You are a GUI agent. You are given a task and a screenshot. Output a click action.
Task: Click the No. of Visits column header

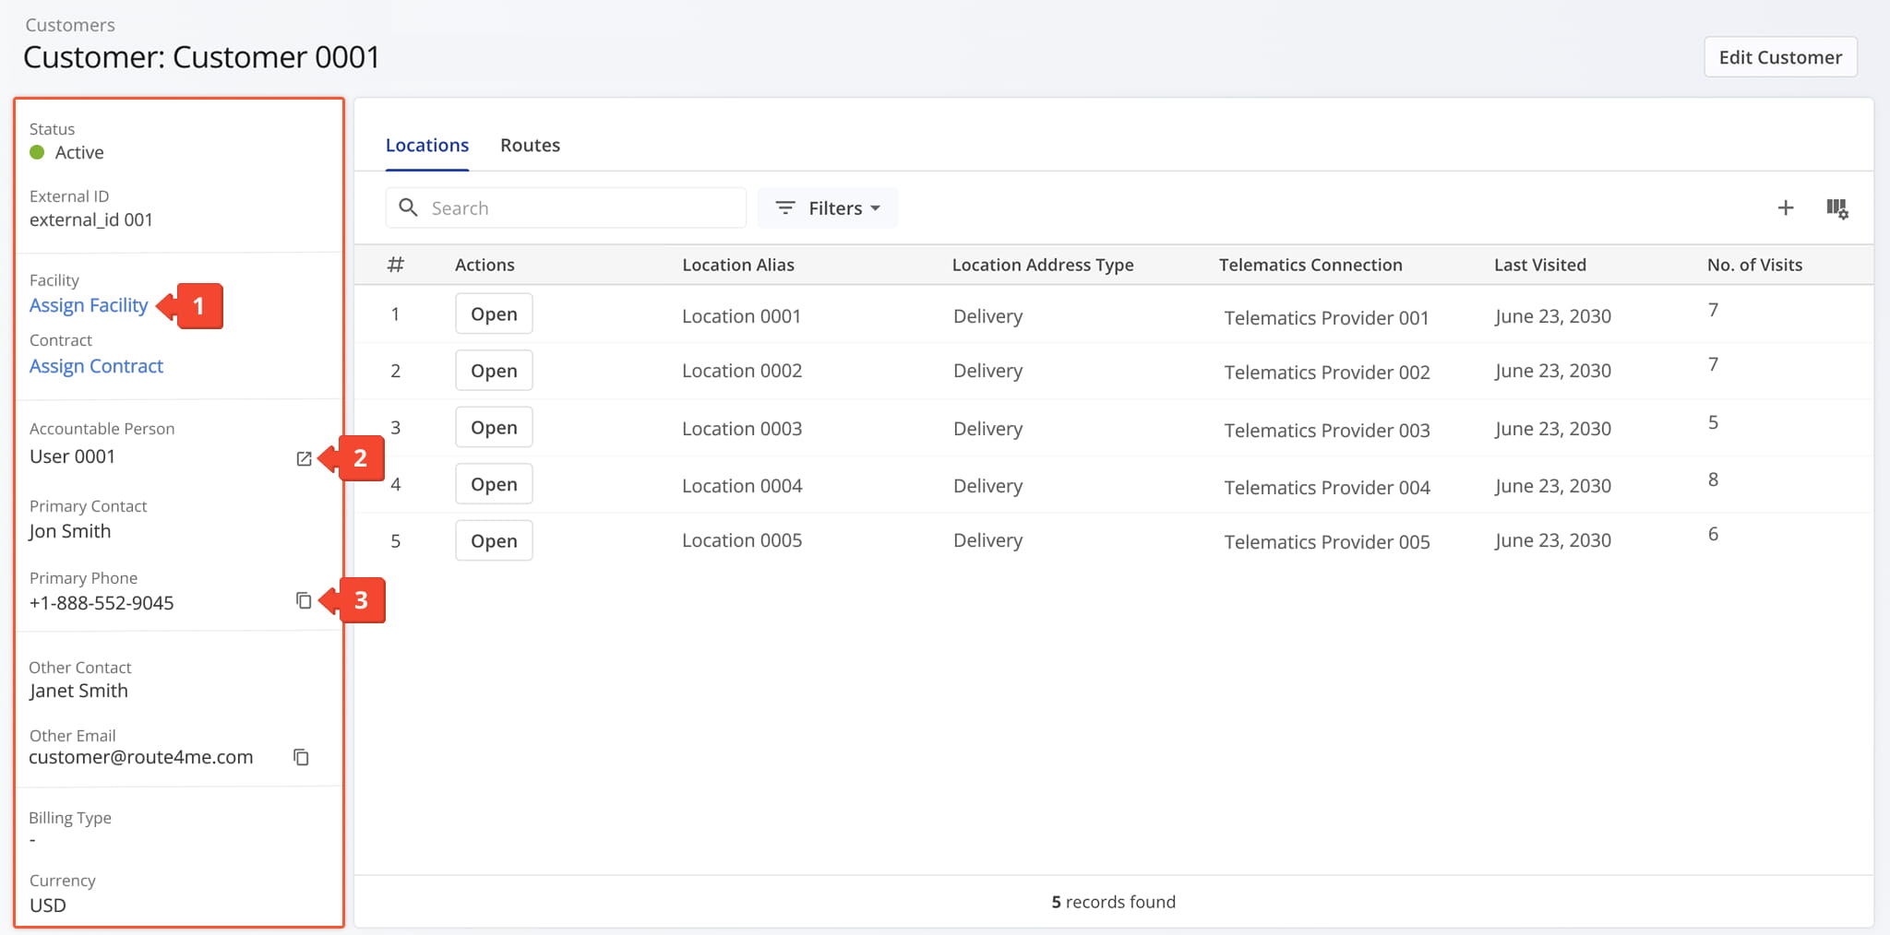tap(1753, 265)
